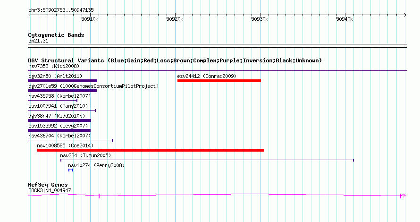This screenshot has height=222, width=420.
Task: Click the small blue nsv10274 gain marker
Action: 71,170
